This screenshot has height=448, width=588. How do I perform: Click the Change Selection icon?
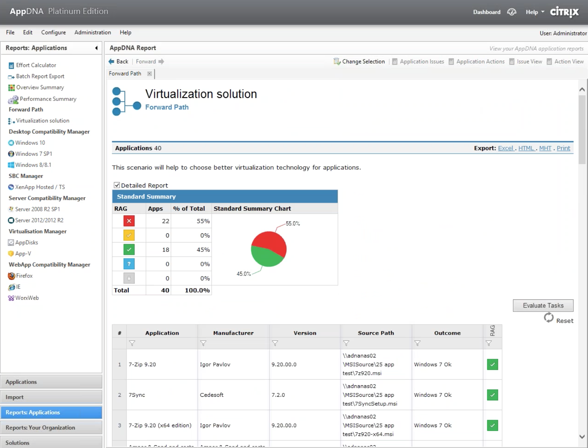337,62
